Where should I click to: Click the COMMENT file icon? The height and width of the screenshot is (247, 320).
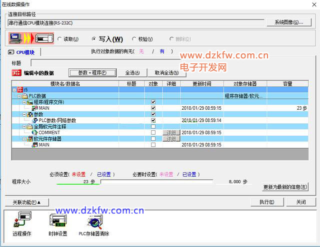point(34,133)
